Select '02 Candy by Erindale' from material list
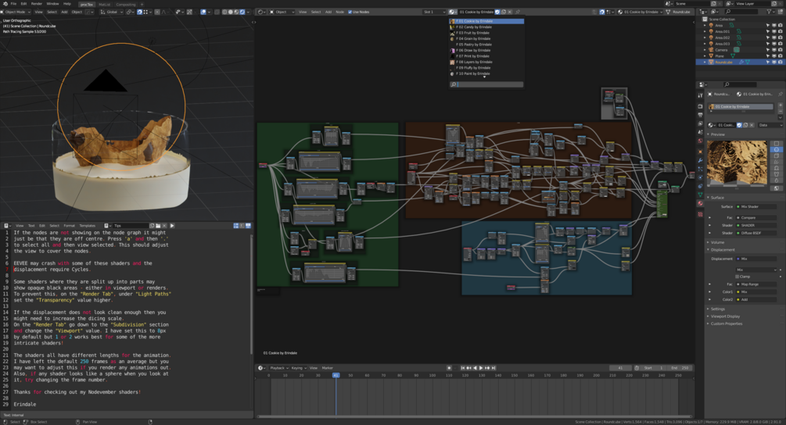The height and width of the screenshot is (425, 786). point(474,27)
